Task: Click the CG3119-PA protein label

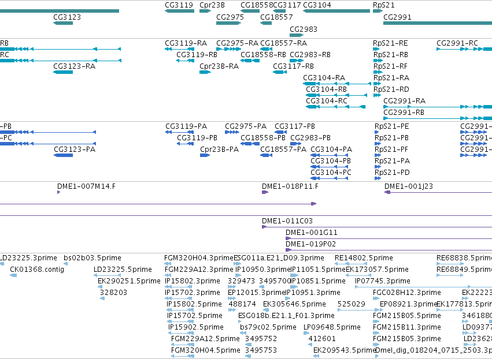Action: (x=186, y=126)
